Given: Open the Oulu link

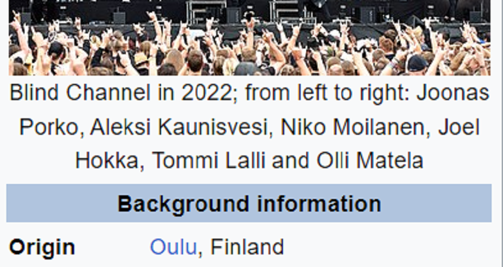Looking at the screenshot, I should pos(173,247).
